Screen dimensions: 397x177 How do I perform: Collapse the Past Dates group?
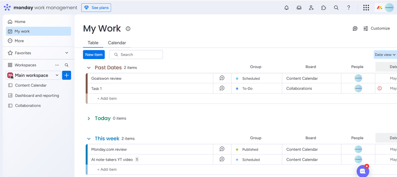pyautogui.click(x=89, y=68)
